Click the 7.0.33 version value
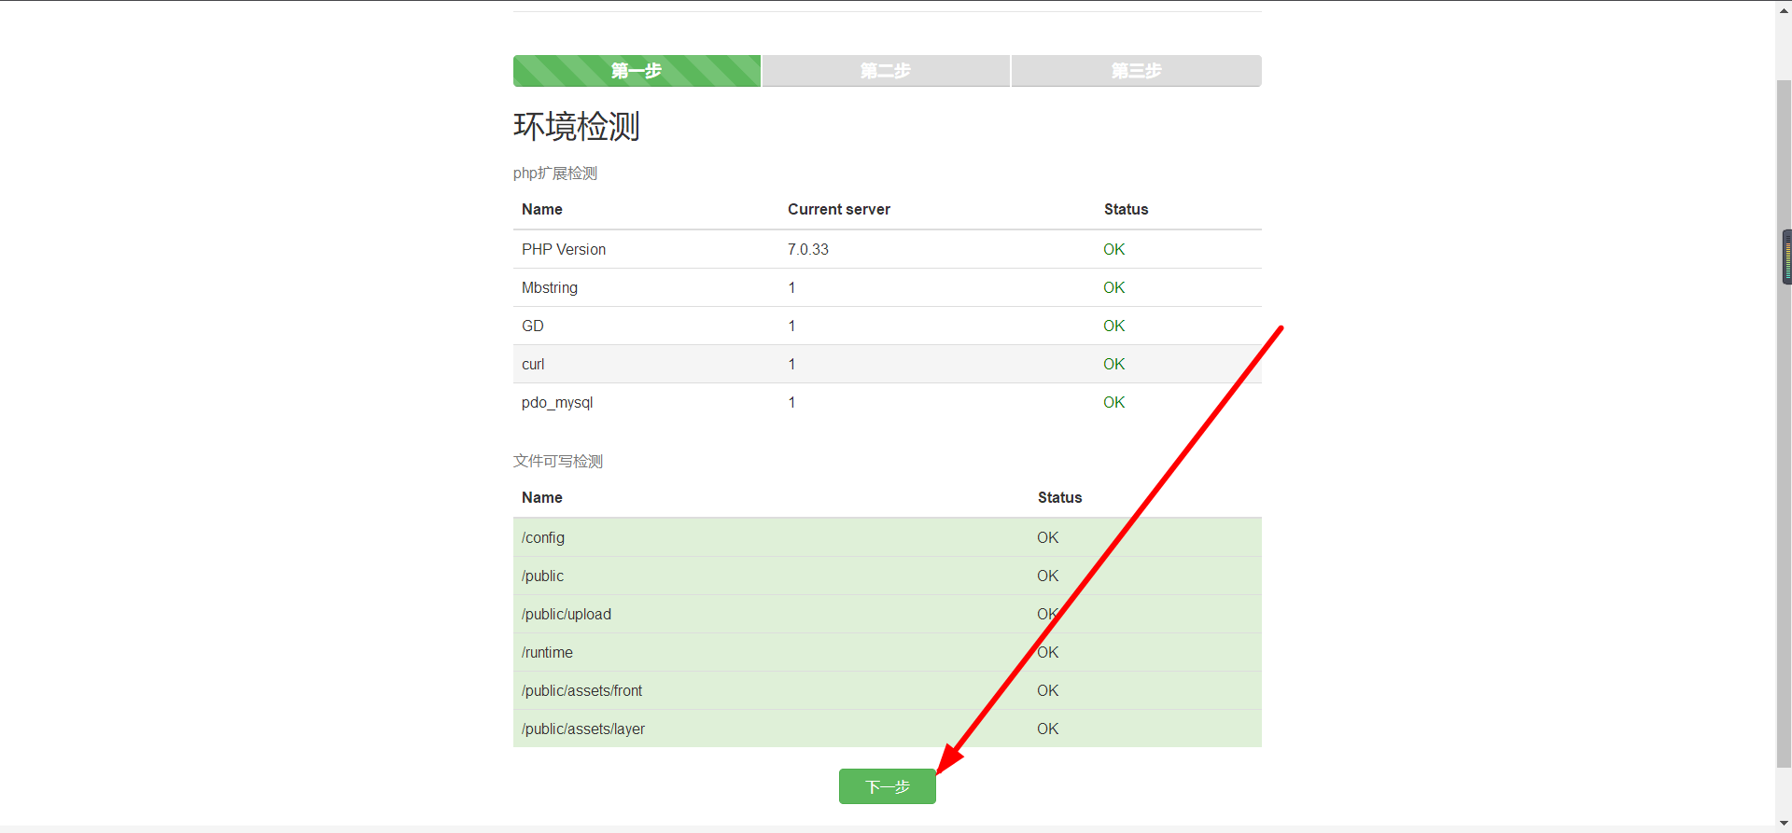Screen dimensions: 1792x833 pyautogui.click(x=808, y=249)
